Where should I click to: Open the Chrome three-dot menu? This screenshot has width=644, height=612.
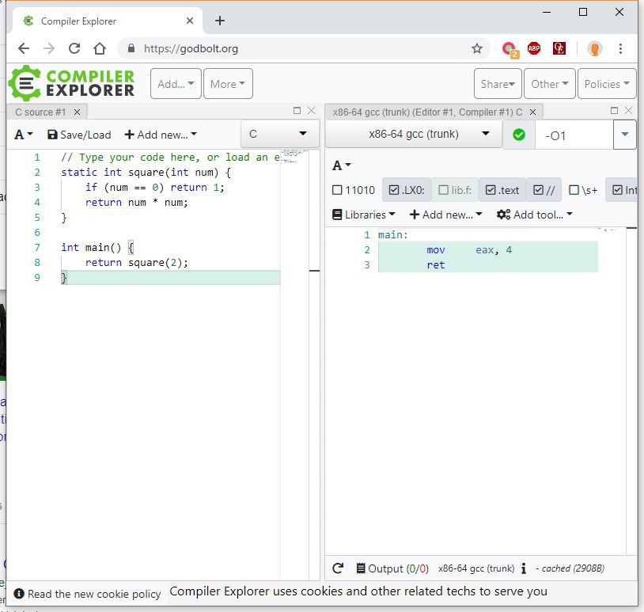620,48
